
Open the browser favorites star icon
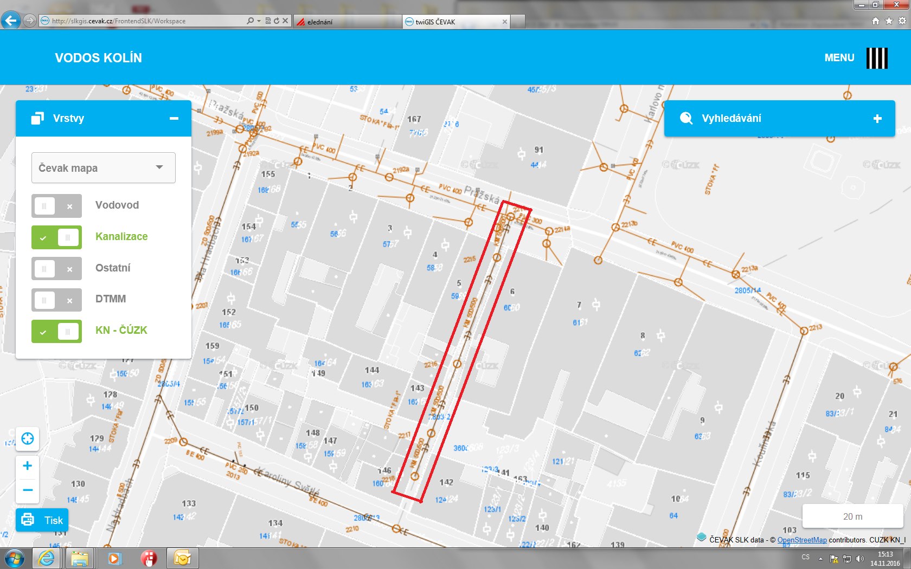pyautogui.click(x=889, y=21)
